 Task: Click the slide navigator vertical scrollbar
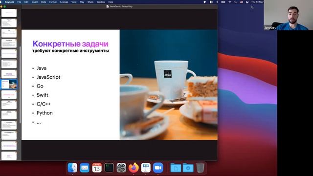coord(20,85)
